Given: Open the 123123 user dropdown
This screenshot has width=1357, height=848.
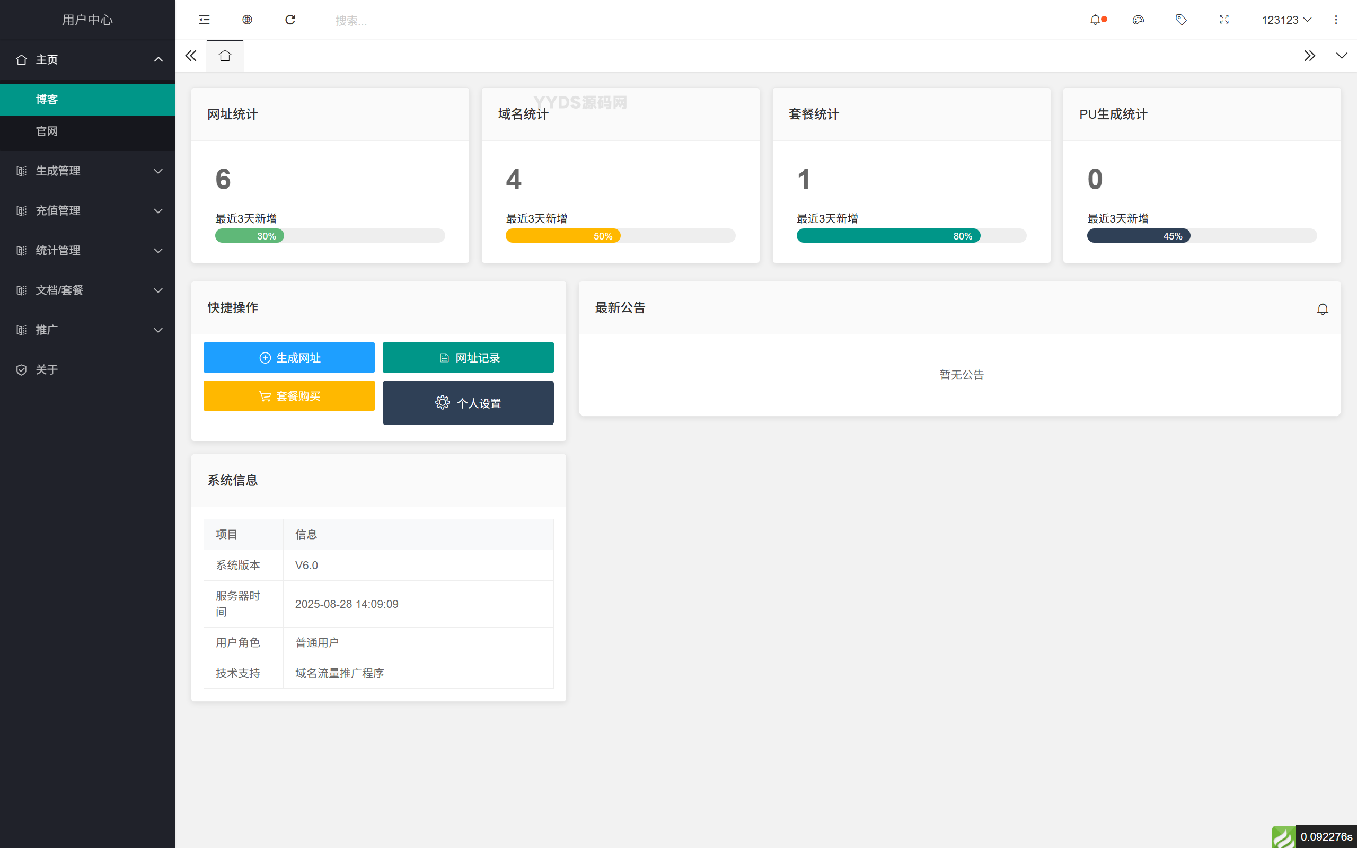Looking at the screenshot, I should coord(1286,20).
